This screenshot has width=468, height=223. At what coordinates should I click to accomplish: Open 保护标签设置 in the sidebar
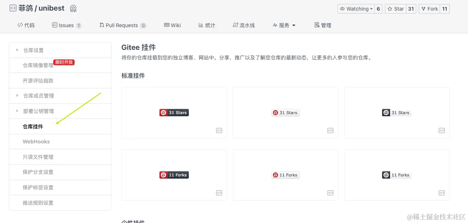(x=60, y=187)
